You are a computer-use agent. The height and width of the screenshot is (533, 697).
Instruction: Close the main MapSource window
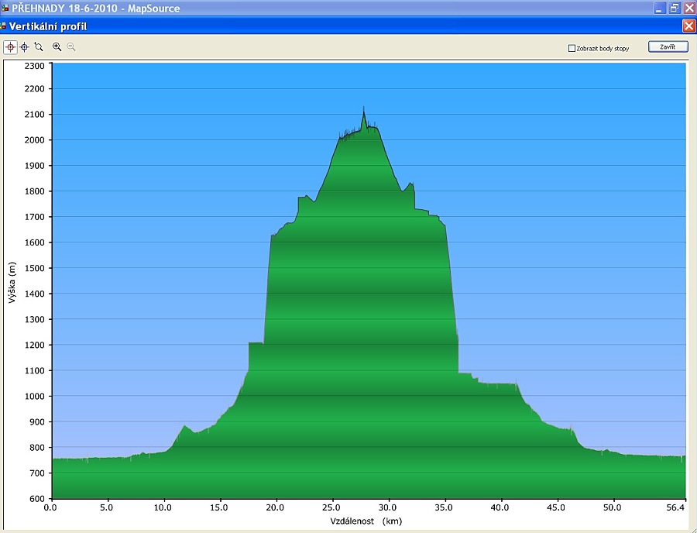[x=688, y=8]
